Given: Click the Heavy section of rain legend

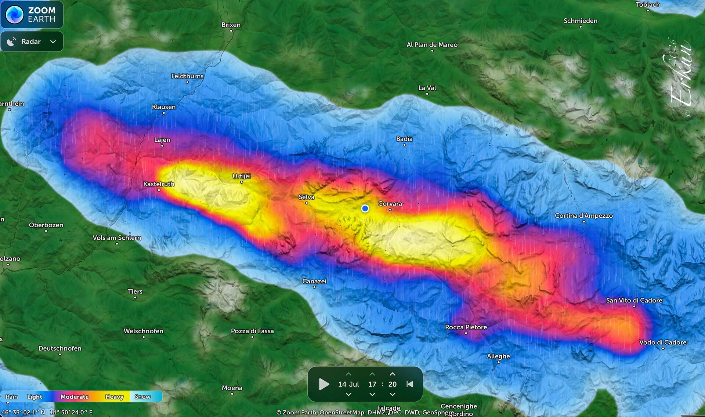Looking at the screenshot, I should pos(114,397).
